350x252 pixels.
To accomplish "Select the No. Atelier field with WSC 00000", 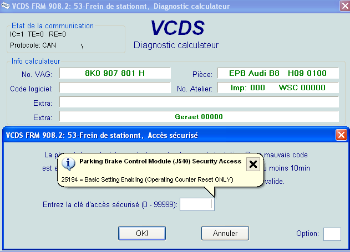I will (277, 88).
